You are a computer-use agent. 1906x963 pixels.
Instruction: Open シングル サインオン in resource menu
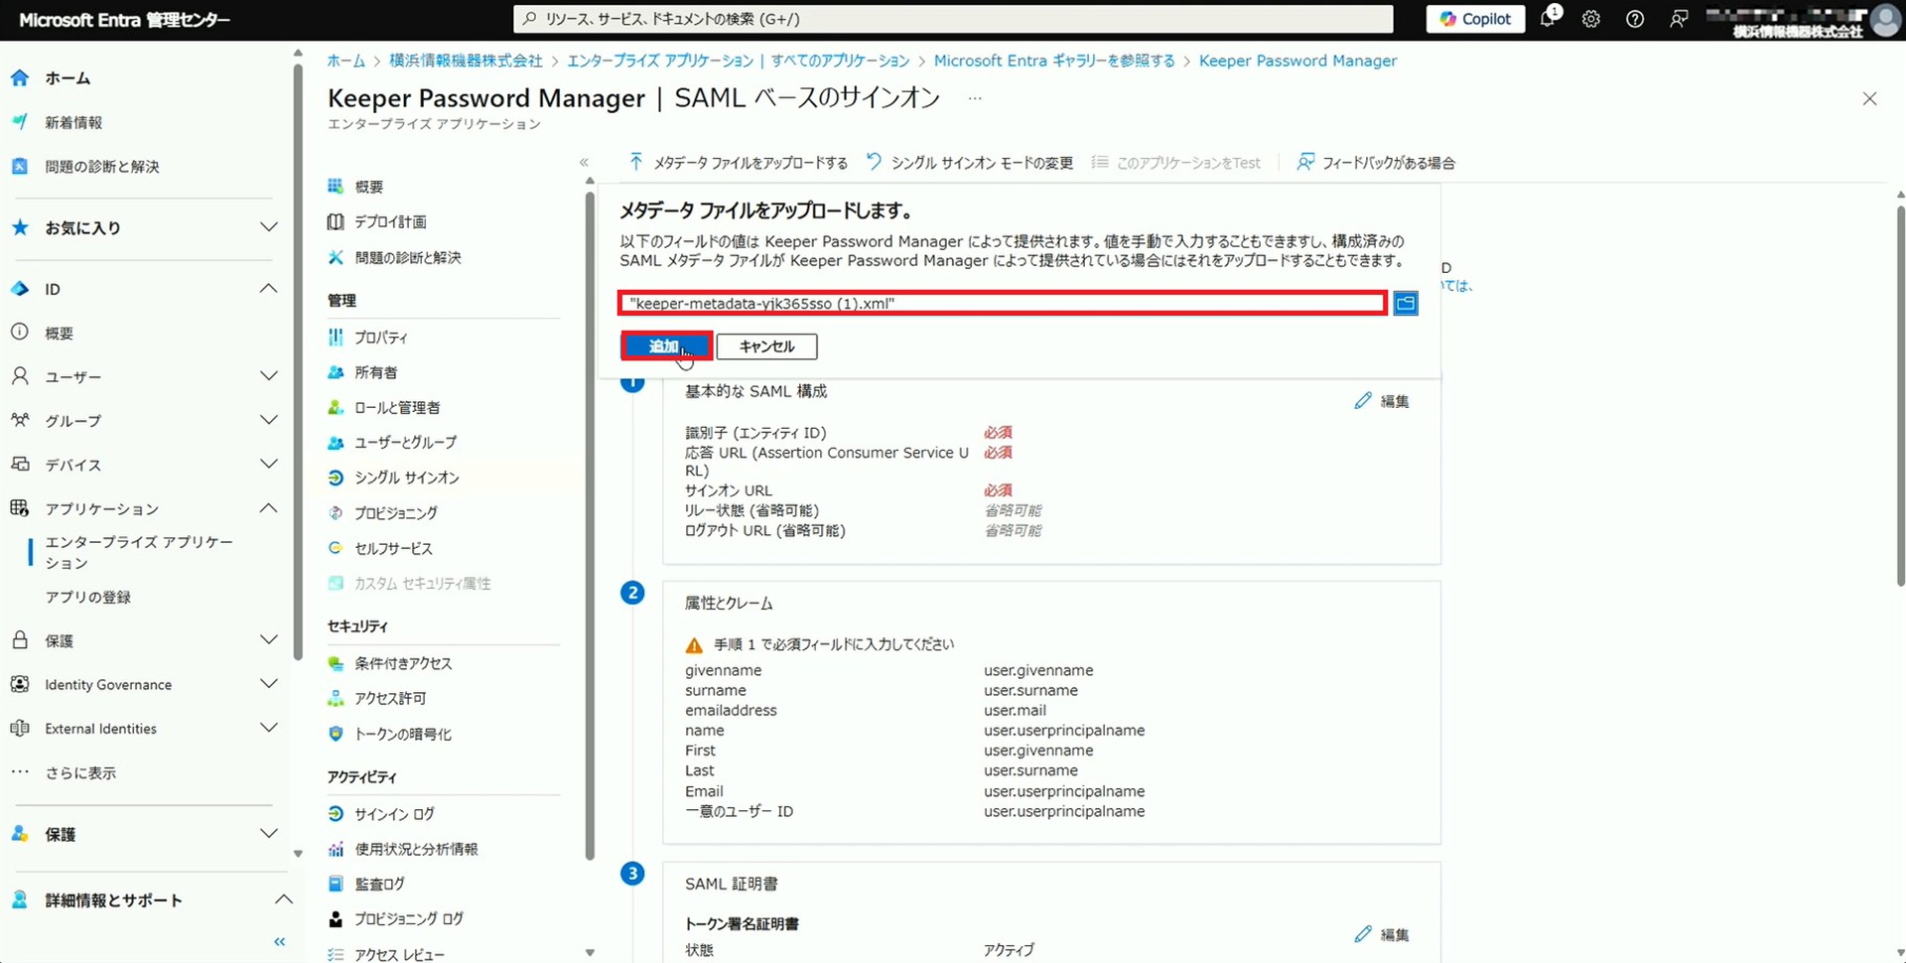click(x=406, y=478)
